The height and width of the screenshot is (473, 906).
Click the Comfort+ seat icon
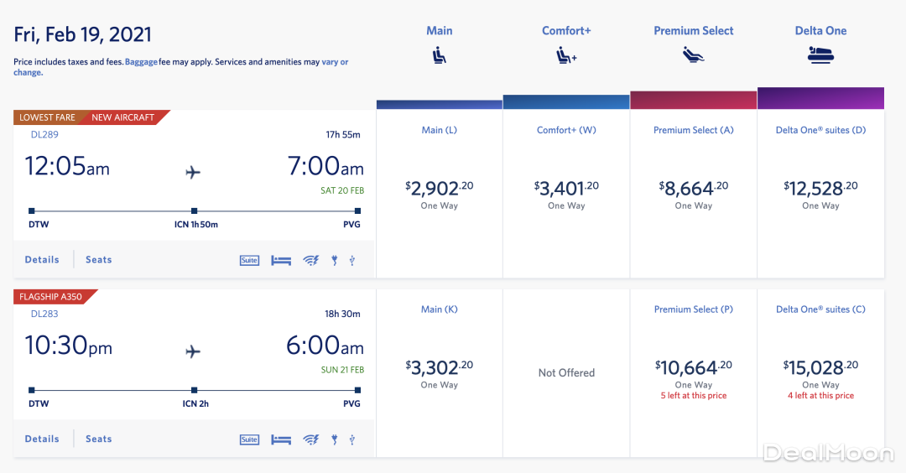566,56
